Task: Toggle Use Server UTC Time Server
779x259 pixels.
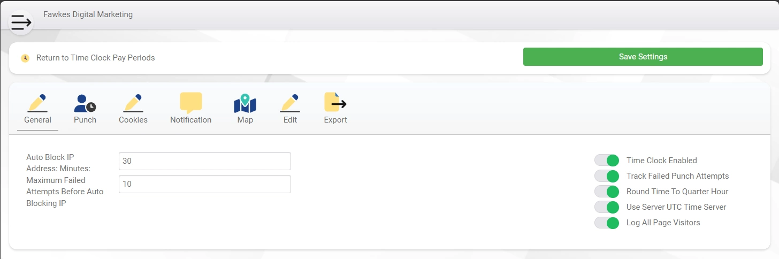Action: (607, 207)
